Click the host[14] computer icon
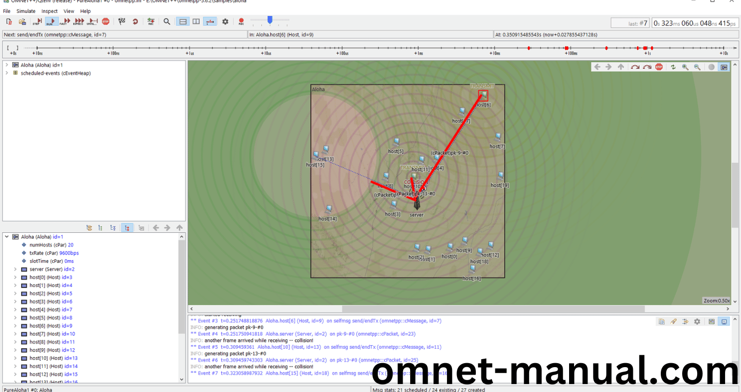 pyautogui.click(x=328, y=209)
